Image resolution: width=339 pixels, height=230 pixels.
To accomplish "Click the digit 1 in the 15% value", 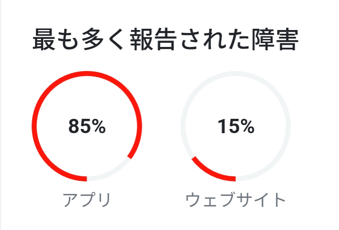I will point(223,126).
